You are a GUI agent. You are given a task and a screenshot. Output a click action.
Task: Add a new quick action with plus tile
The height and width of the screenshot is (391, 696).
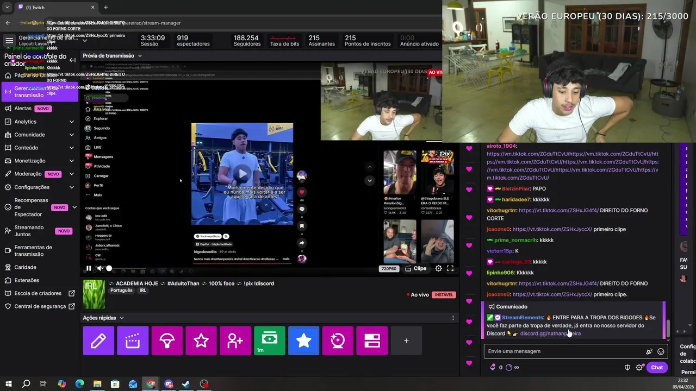[406, 340]
